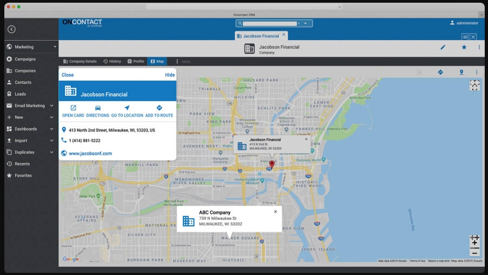
Task: Switch to the History tab
Action: click(112, 61)
